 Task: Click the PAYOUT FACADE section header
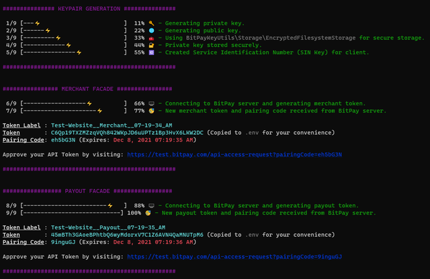coord(87,191)
